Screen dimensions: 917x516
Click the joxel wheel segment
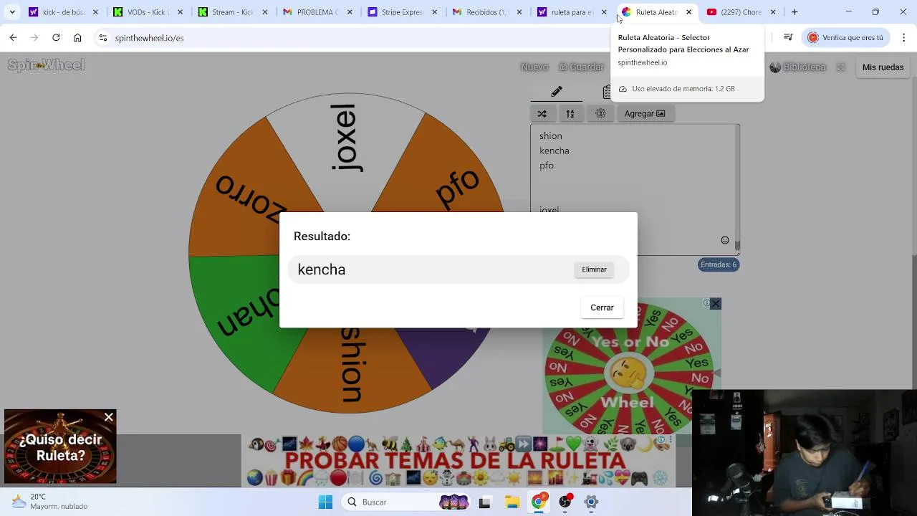(x=346, y=150)
